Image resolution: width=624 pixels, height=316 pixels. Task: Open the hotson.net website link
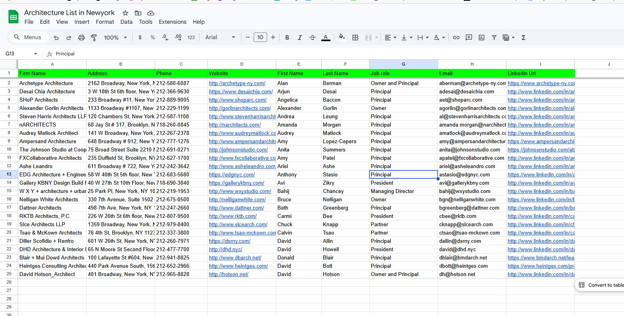229,274
